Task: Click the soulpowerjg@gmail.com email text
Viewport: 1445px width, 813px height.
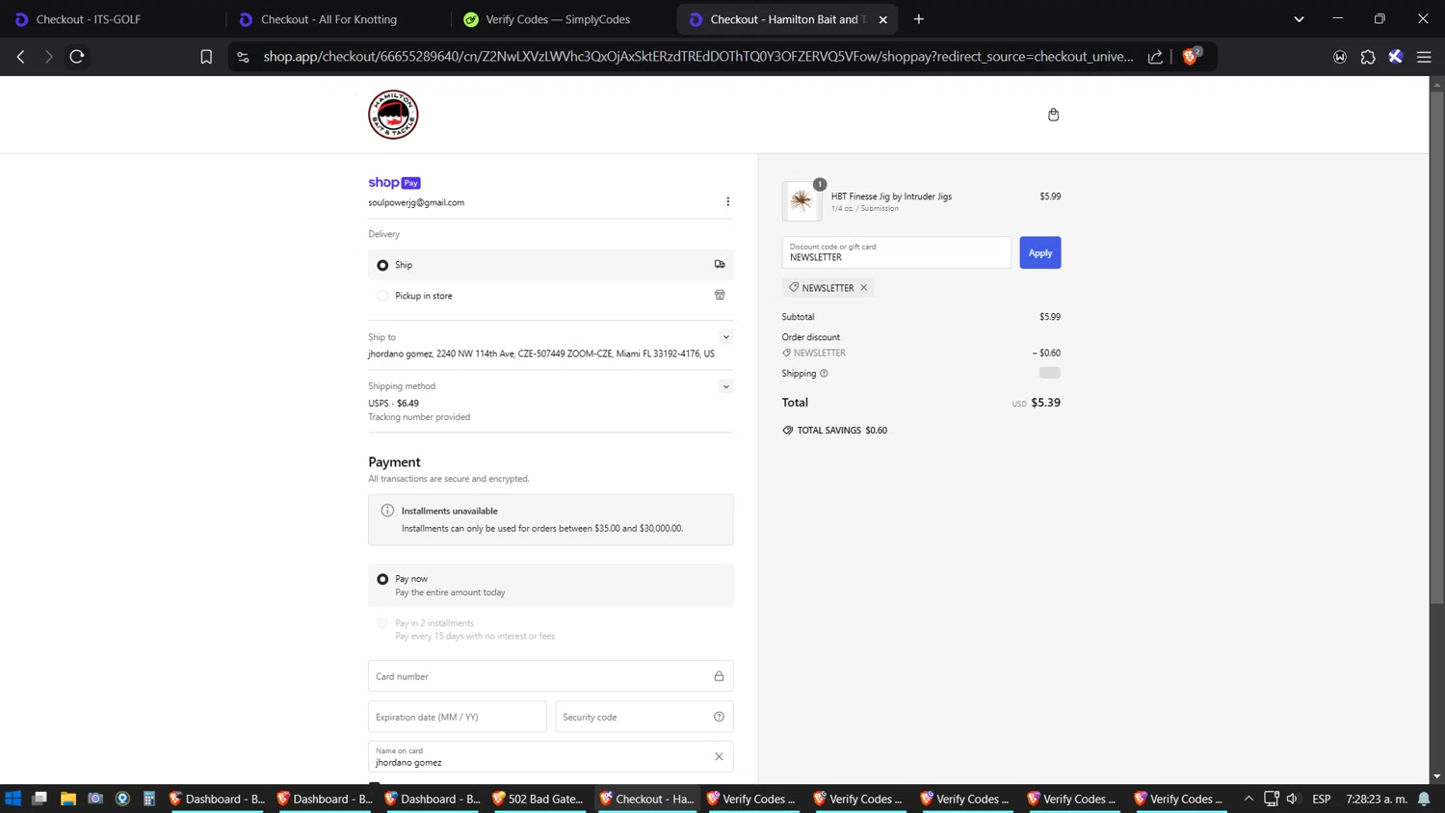Action: tap(416, 202)
